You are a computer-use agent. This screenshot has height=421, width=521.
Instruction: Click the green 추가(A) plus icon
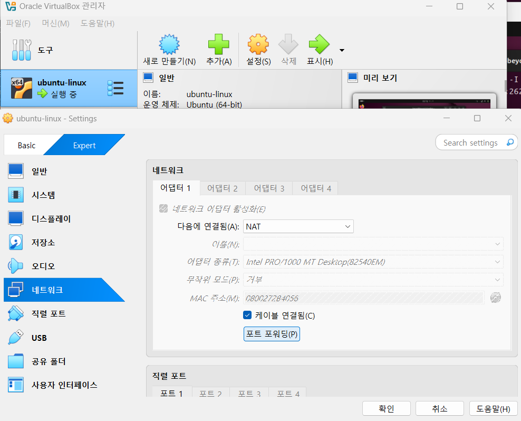(x=219, y=44)
